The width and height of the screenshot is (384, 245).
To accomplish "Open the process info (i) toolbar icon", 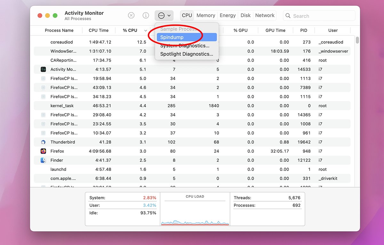I will 146,15.
